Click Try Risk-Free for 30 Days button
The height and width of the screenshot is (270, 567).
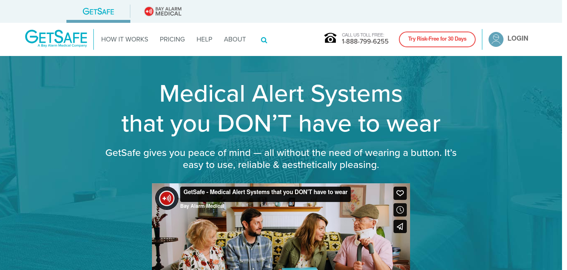pos(437,39)
